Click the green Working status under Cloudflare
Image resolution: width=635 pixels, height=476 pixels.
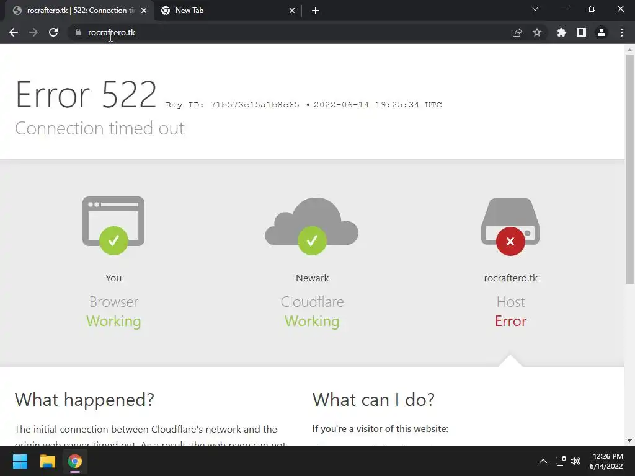(312, 321)
